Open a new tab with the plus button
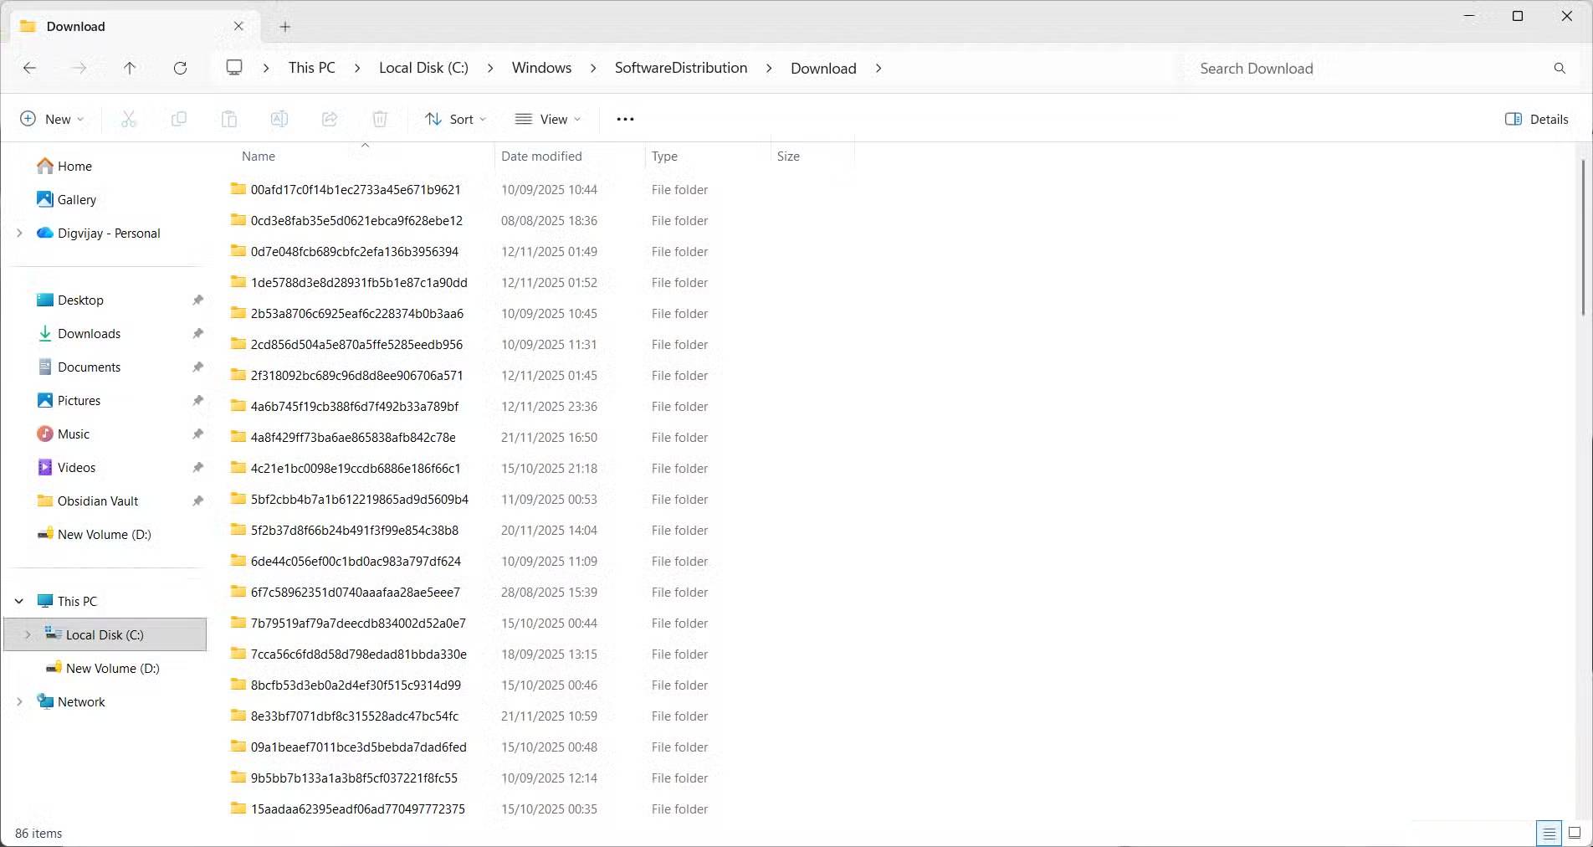 [x=284, y=26]
